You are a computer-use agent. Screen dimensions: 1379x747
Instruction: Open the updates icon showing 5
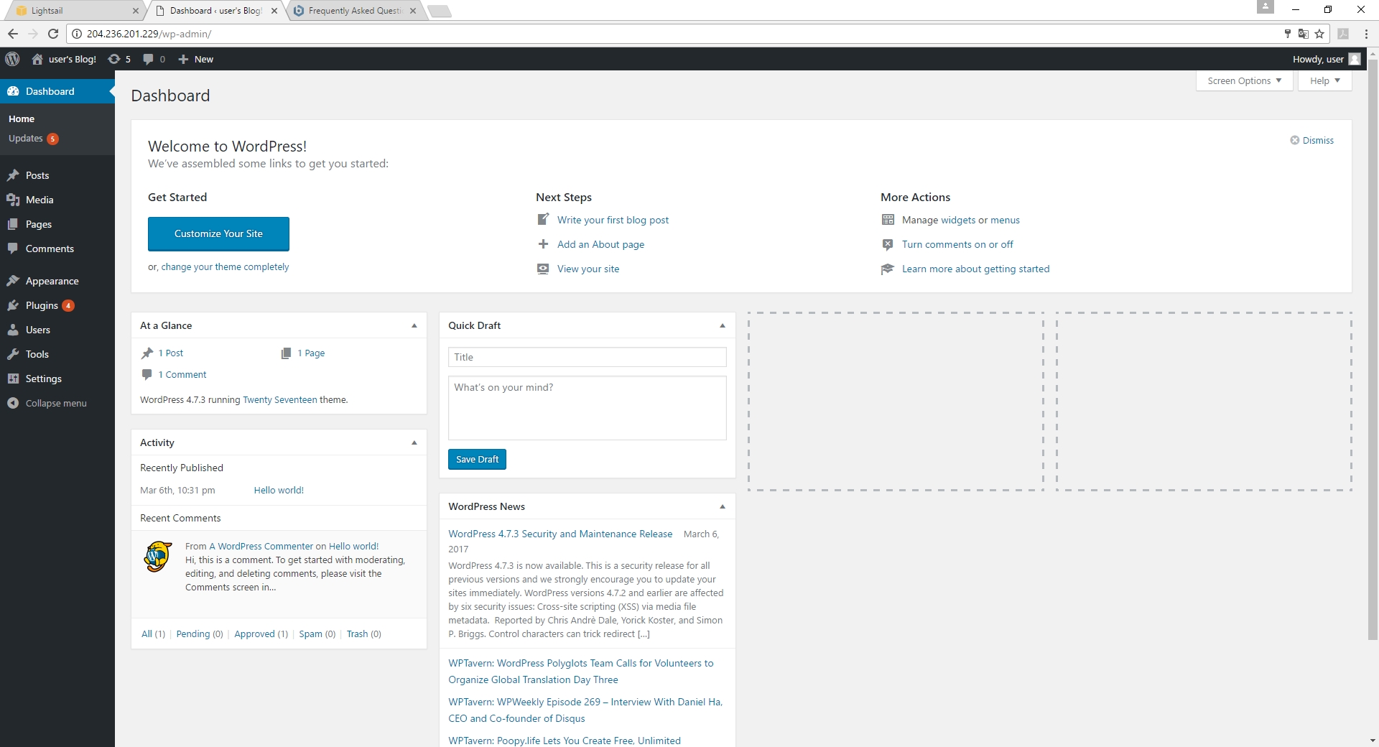tap(113, 59)
